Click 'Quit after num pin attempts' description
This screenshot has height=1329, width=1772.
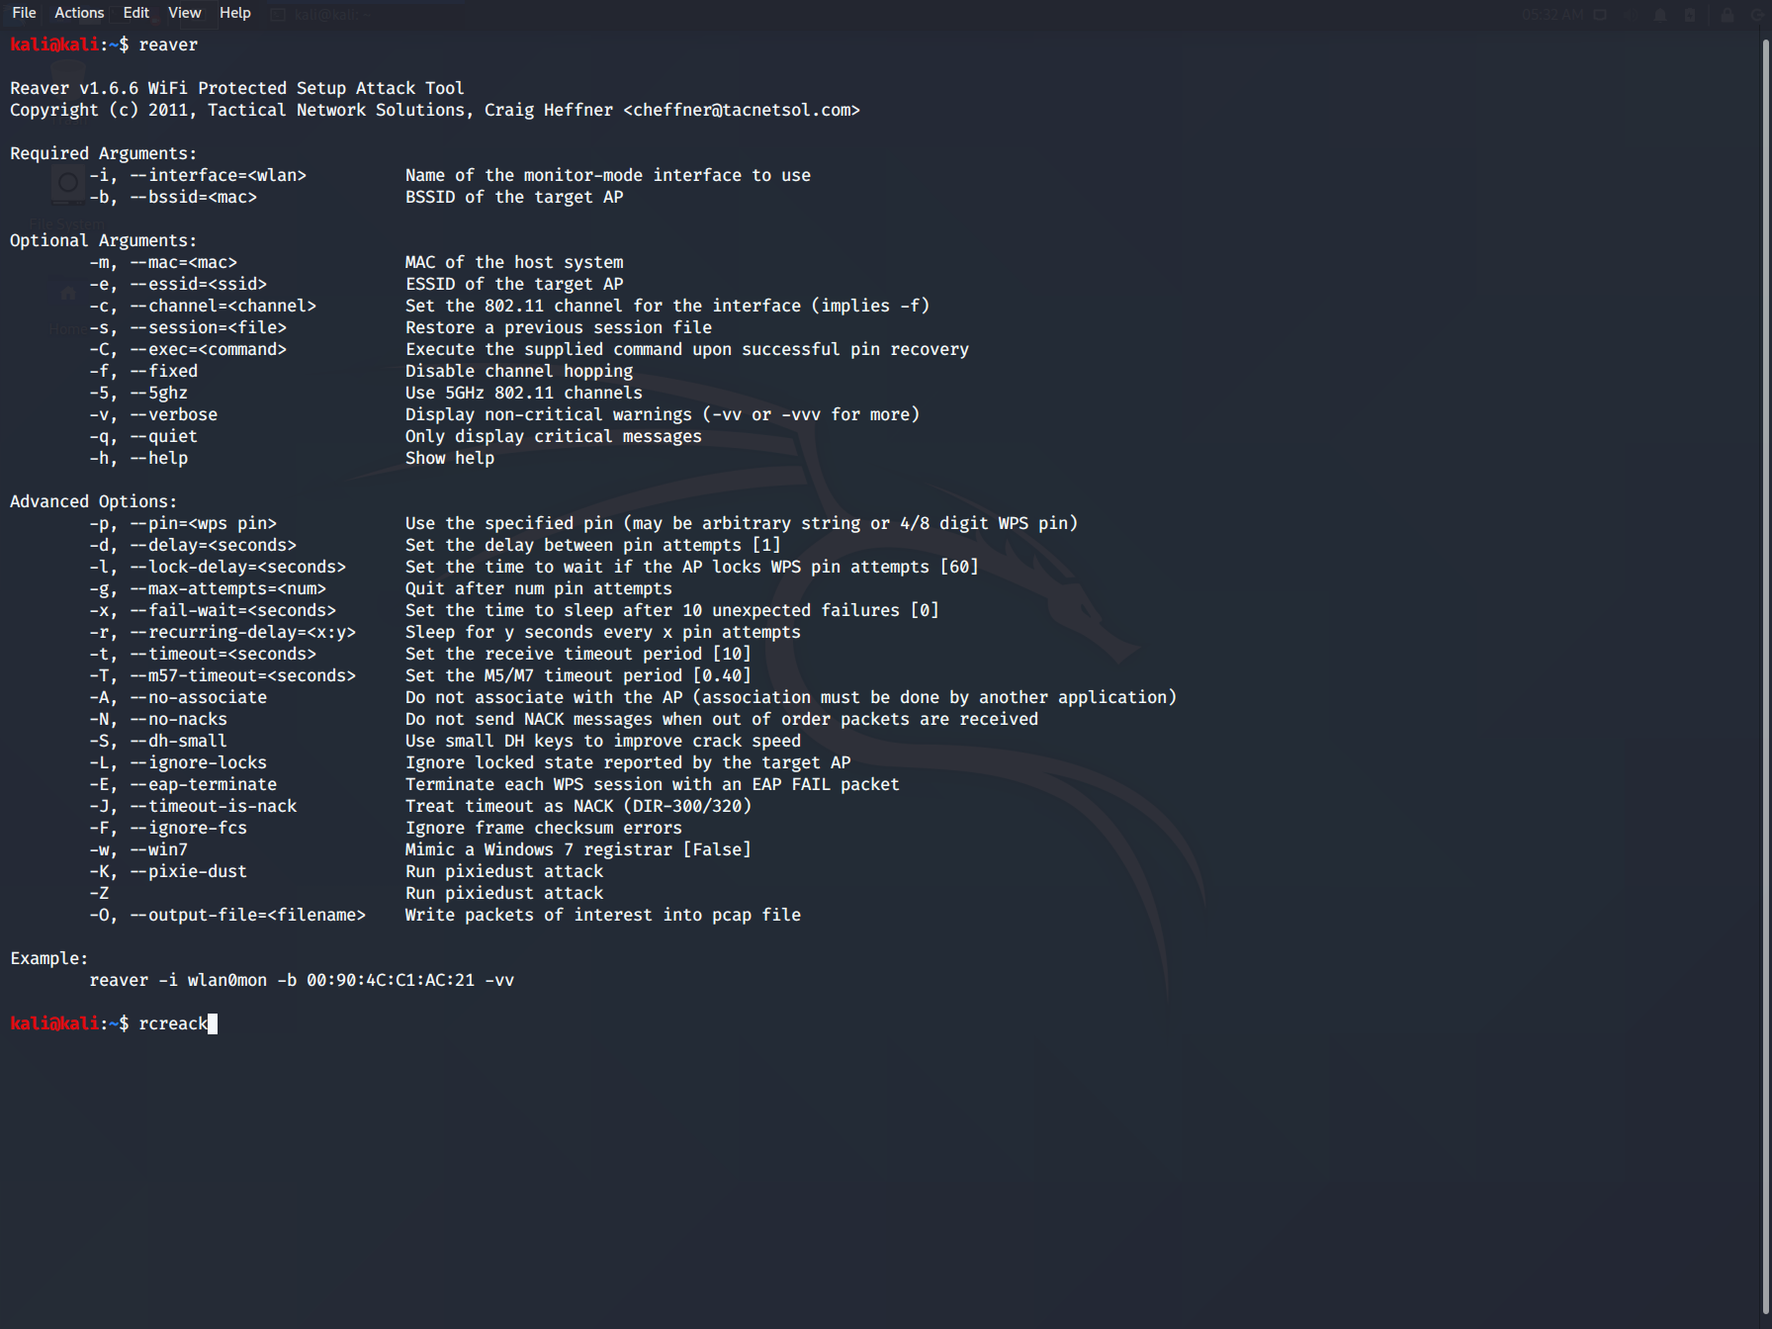539,588
